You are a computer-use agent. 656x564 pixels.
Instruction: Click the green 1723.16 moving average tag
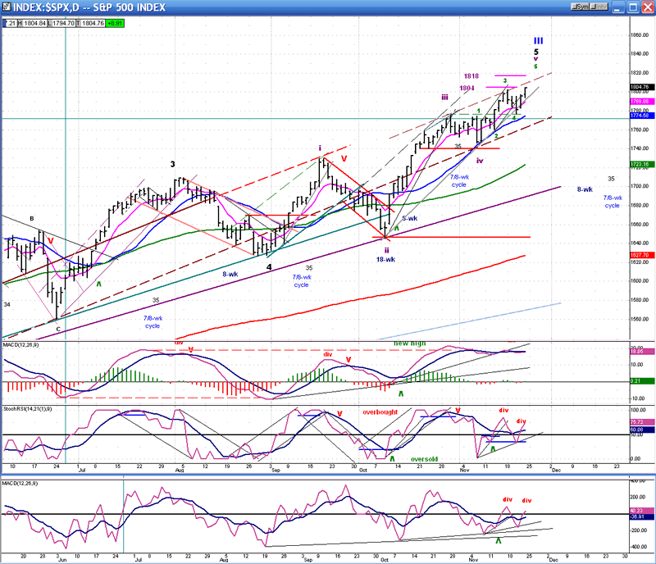(x=641, y=165)
